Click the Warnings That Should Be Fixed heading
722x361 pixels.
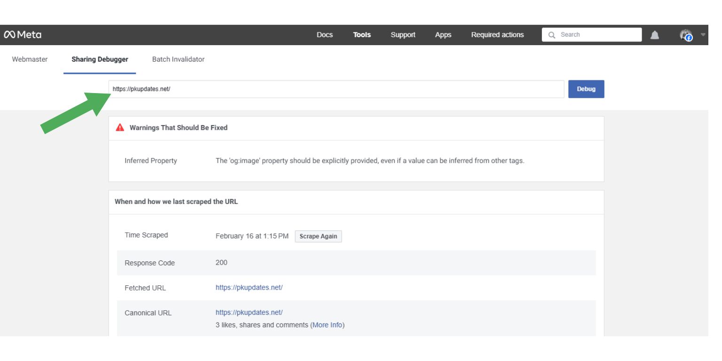[x=179, y=128]
